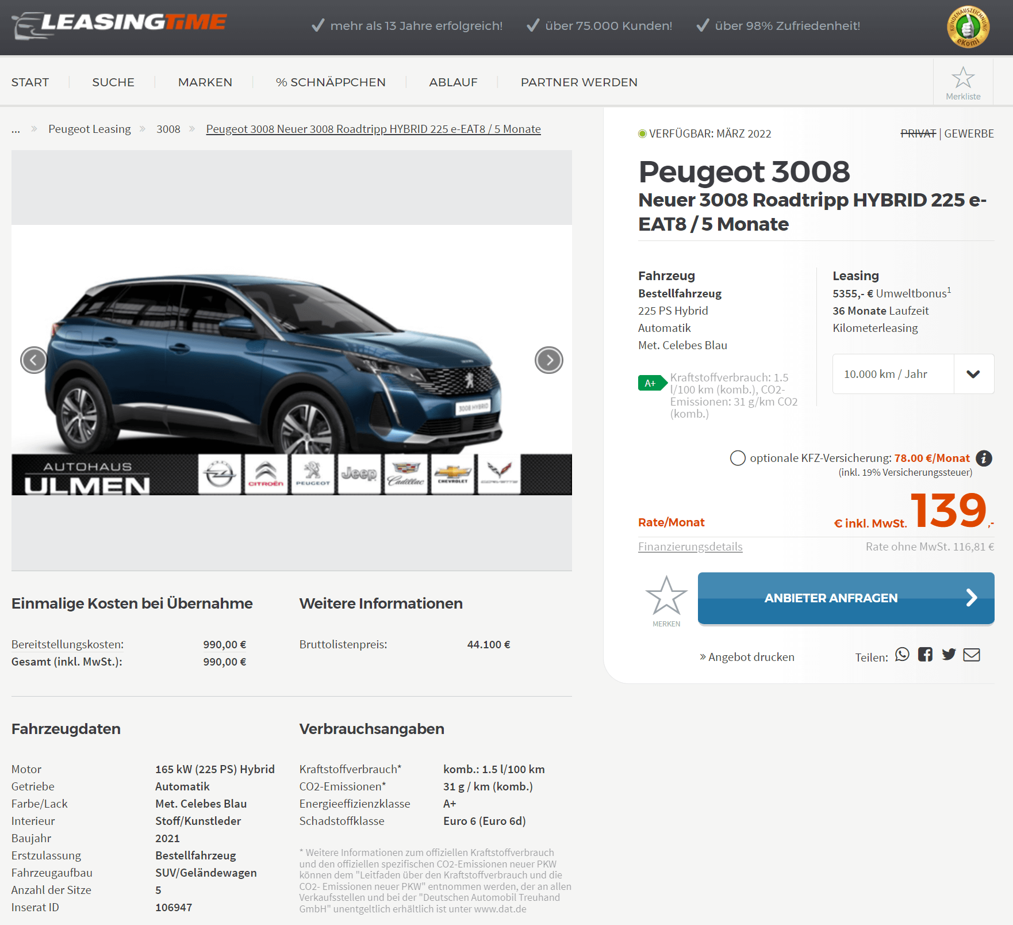This screenshot has width=1013, height=925.
Task: Open the % SCHNÄPPCHEN menu item
Action: coord(331,82)
